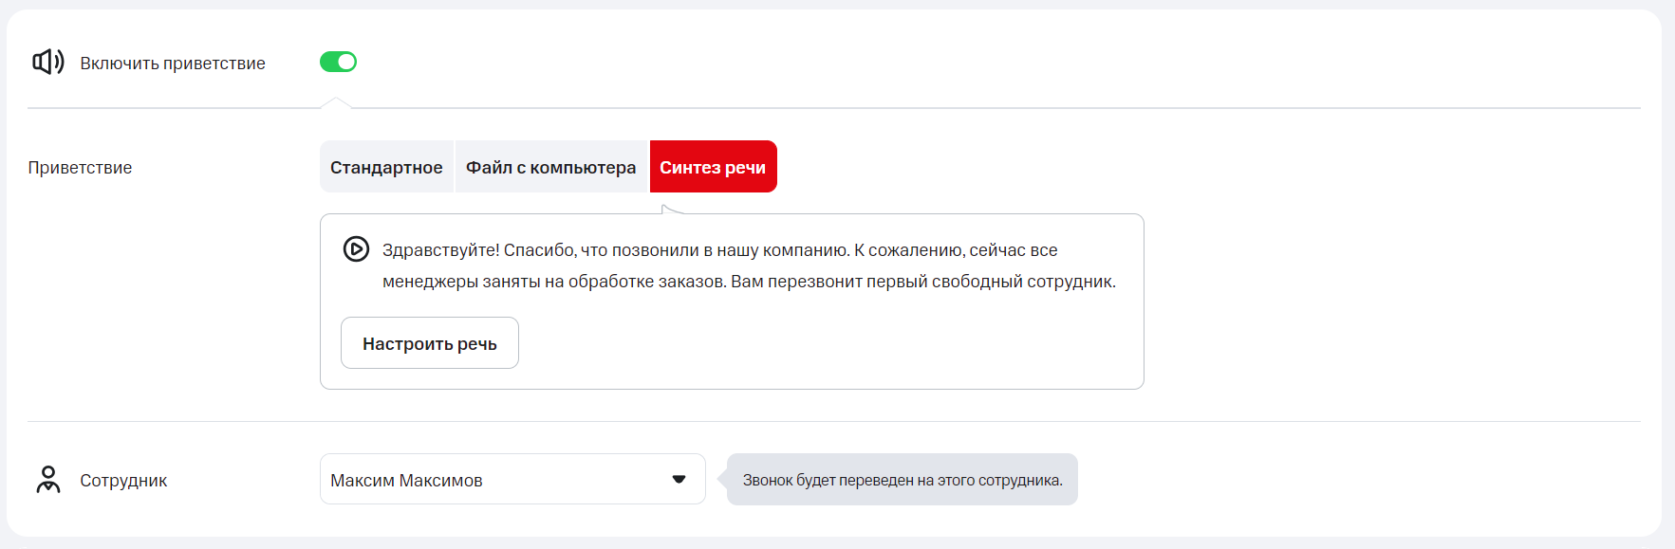Click the speaker icon beside Включить приветствие

click(x=47, y=63)
